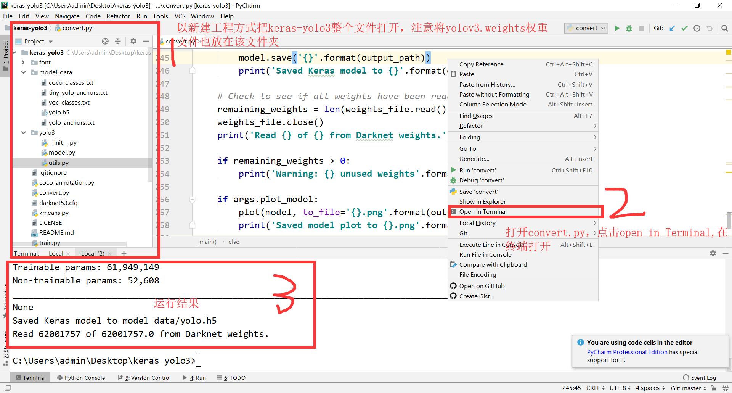This screenshot has width=732, height=393.
Task: Open the Navigate menu
Action: click(67, 16)
